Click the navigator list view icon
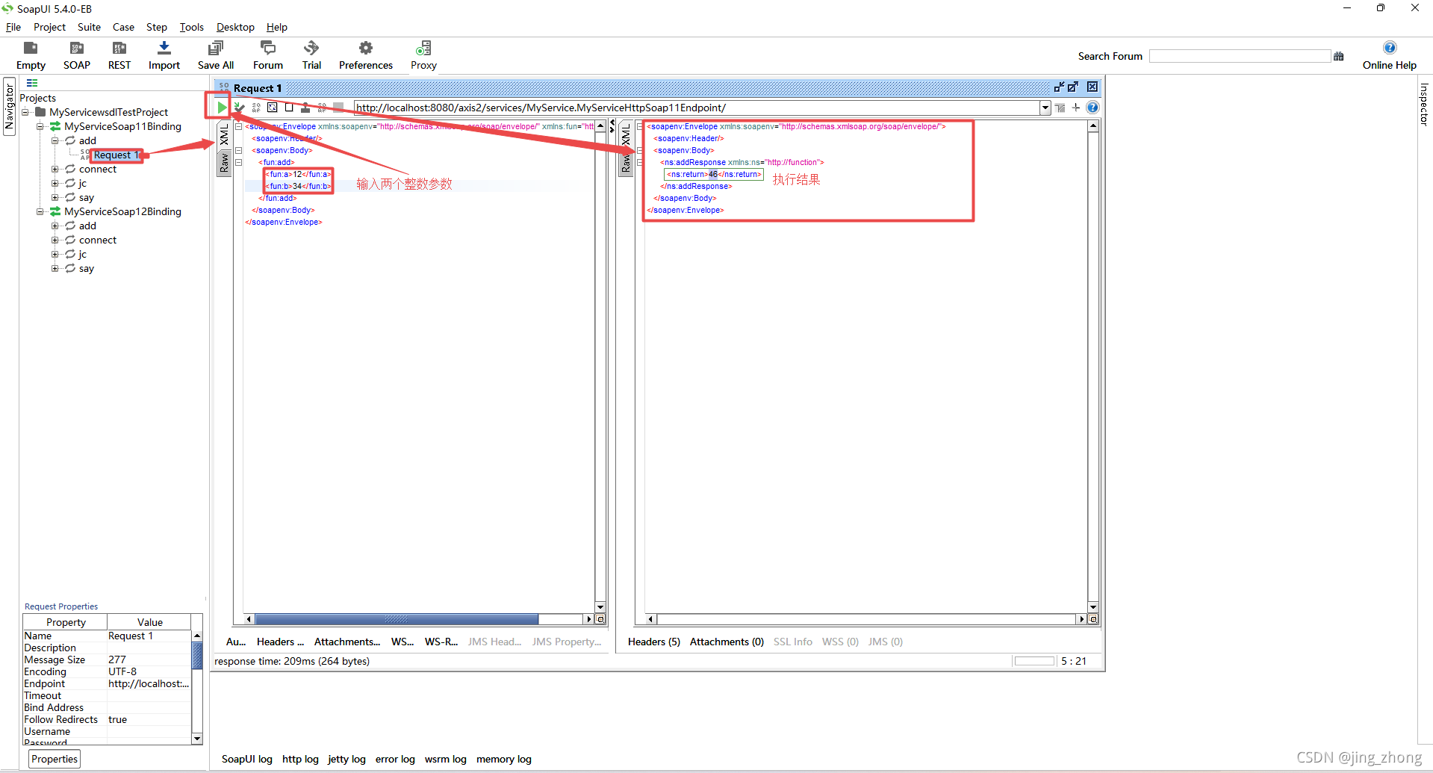Viewport: 1433px width, 773px height. (32, 83)
